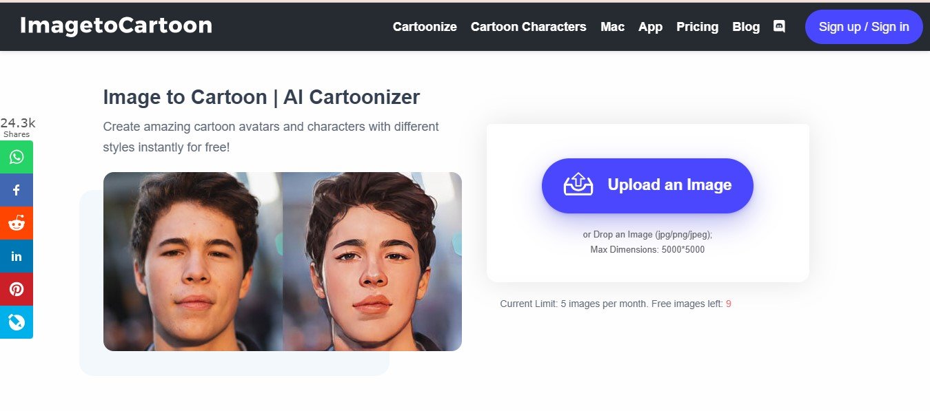Click the 24.3k shares counter

tap(17, 127)
